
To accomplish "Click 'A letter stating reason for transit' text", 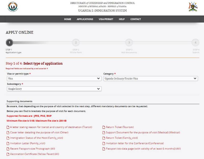I will point(29,127).
